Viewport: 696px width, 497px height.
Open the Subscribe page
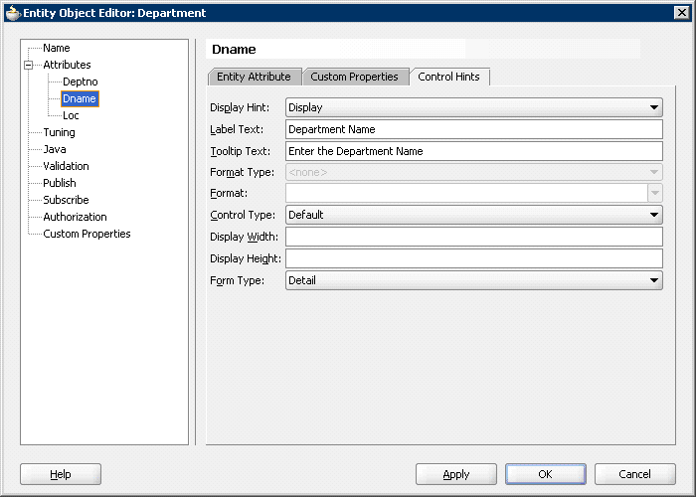click(x=66, y=200)
